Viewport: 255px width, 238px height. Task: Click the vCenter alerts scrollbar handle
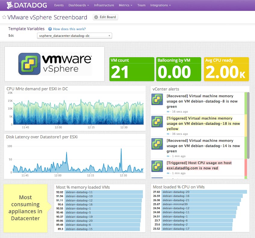click(x=248, y=125)
